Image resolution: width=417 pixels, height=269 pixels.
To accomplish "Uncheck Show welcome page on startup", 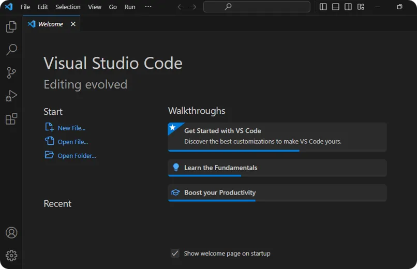I will (175, 253).
